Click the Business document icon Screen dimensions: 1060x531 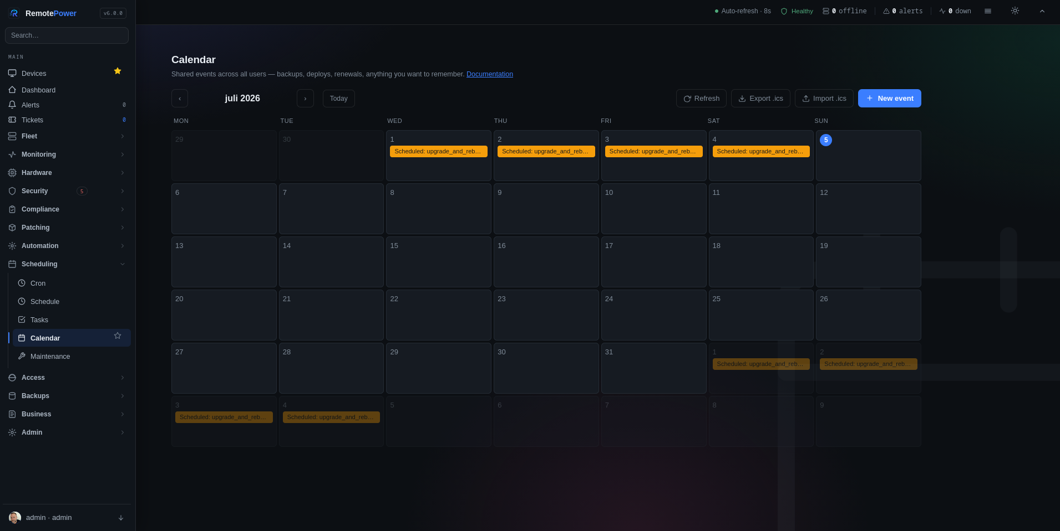pos(12,414)
